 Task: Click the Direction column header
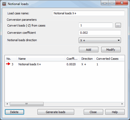[87, 59]
